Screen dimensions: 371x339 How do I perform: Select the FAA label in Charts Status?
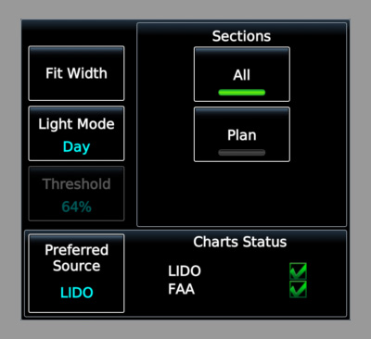pyautogui.click(x=182, y=289)
